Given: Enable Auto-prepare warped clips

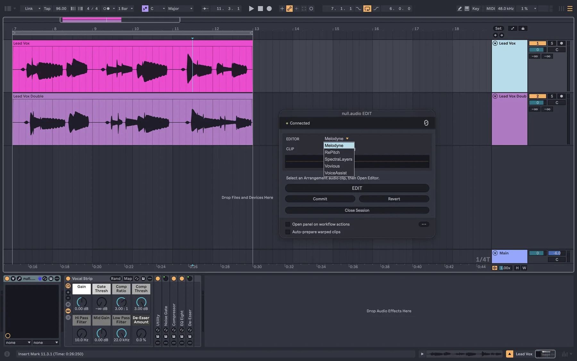Looking at the screenshot, I should 288,232.
